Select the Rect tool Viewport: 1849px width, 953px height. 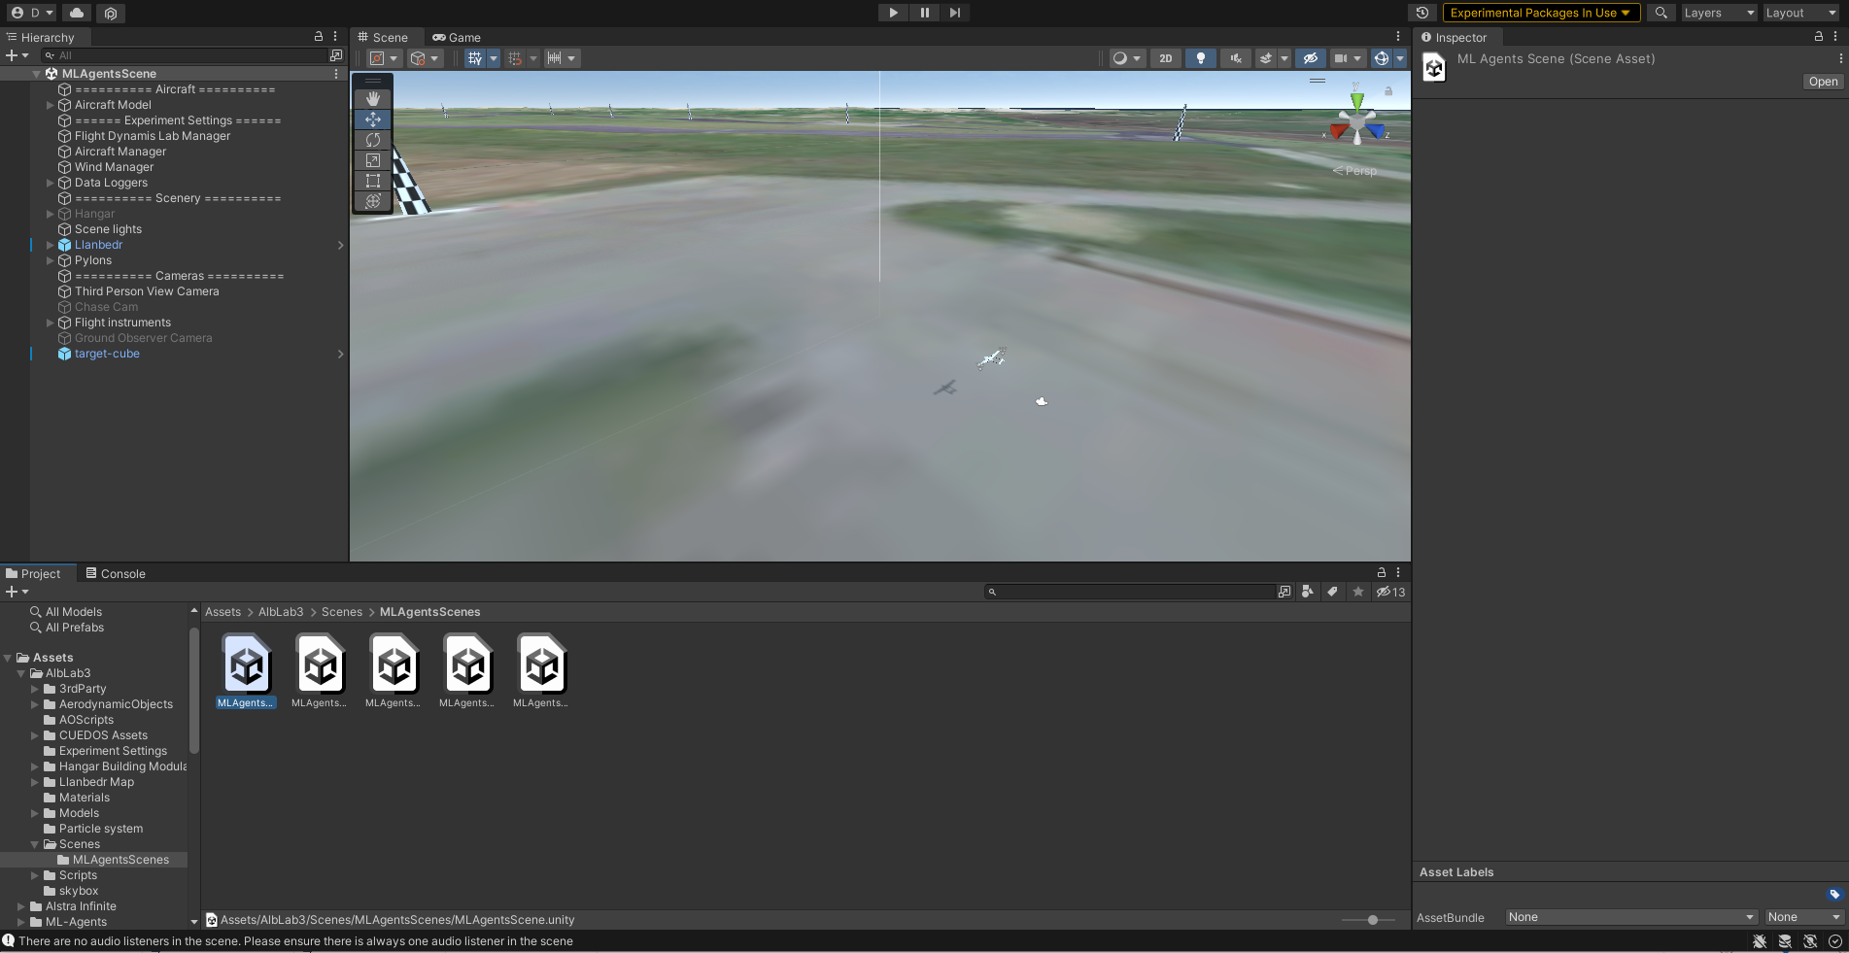(373, 181)
